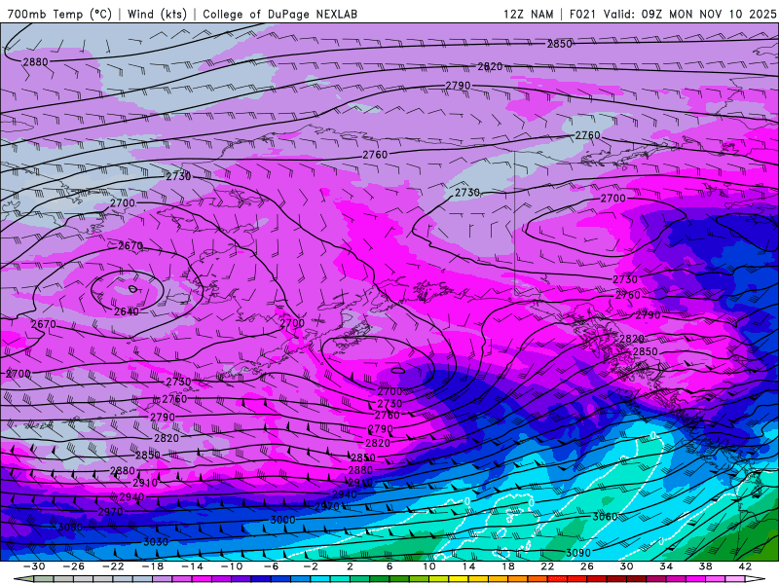Click the "F021 Valid: 09Z MON NOV 10 2025" text

tap(673, 14)
